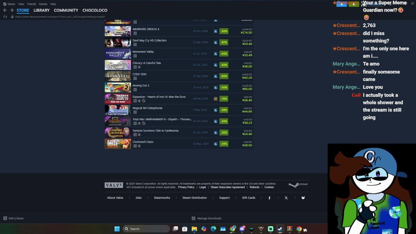The image size is (416, 234).
Task: Go back with the Steam back arrow
Action: pos(5,10)
